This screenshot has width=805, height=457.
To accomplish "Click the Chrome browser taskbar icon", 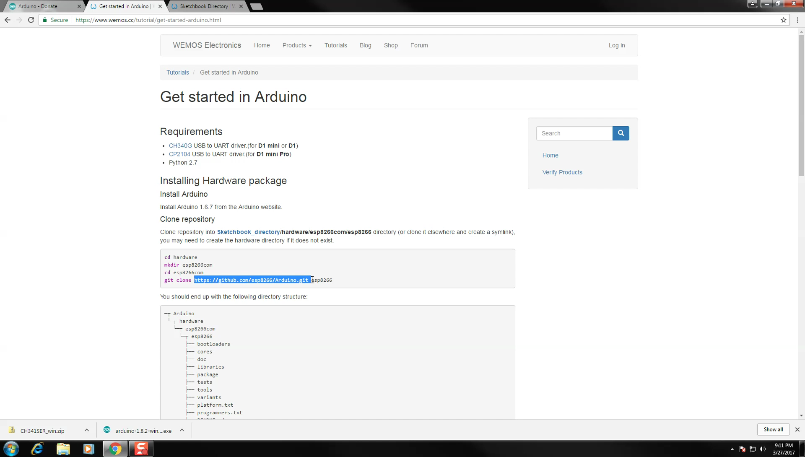I will point(115,448).
